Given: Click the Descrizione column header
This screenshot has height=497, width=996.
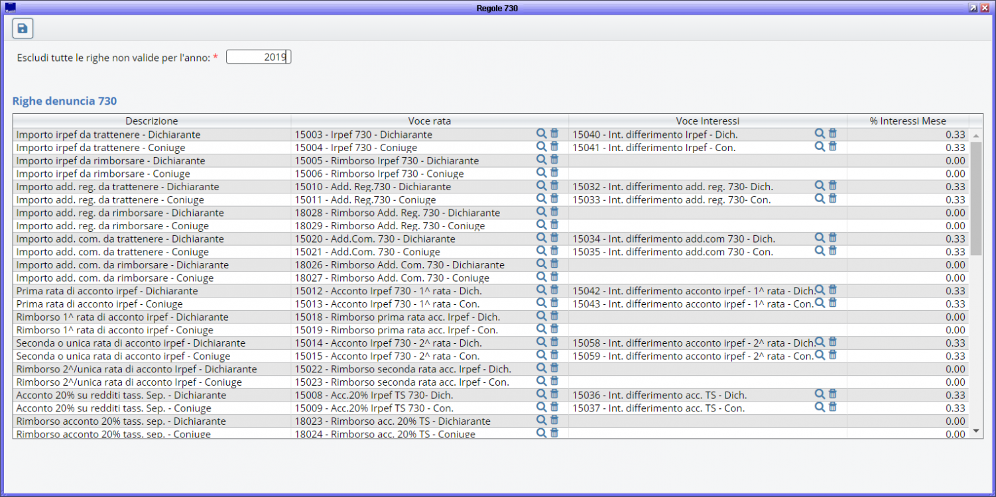Looking at the screenshot, I should (152, 121).
